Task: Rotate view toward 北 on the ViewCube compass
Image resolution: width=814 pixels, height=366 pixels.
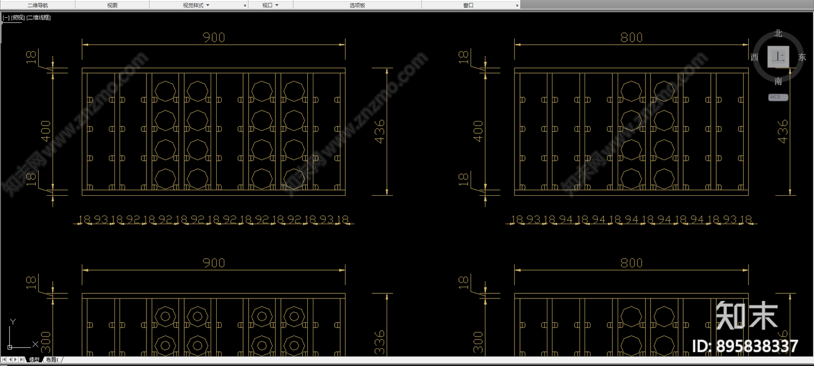Action: tap(778, 34)
